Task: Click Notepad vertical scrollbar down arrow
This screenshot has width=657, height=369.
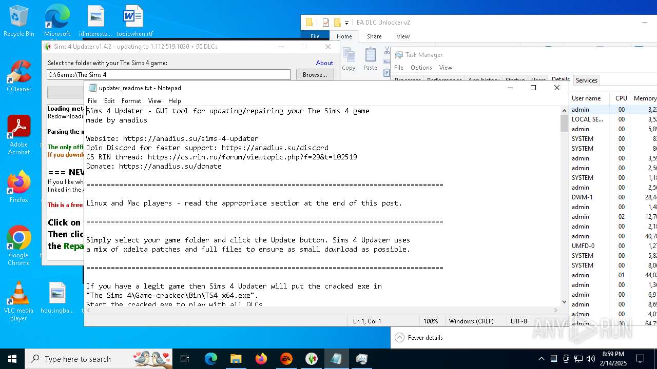Action: click(x=564, y=302)
